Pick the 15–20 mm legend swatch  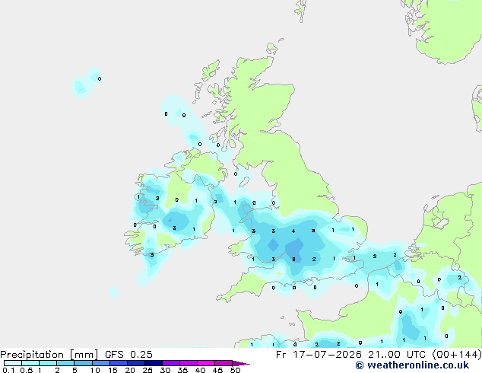pos(118,363)
